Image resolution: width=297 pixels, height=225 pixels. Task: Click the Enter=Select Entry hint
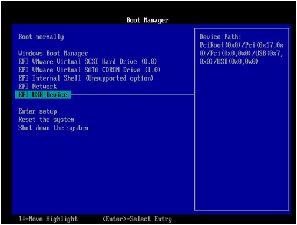pyautogui.click(x=137, y=219)
